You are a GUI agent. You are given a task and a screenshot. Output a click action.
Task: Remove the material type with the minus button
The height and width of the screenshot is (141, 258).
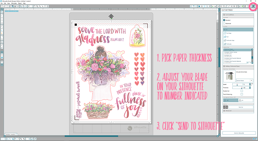(251, 63)
